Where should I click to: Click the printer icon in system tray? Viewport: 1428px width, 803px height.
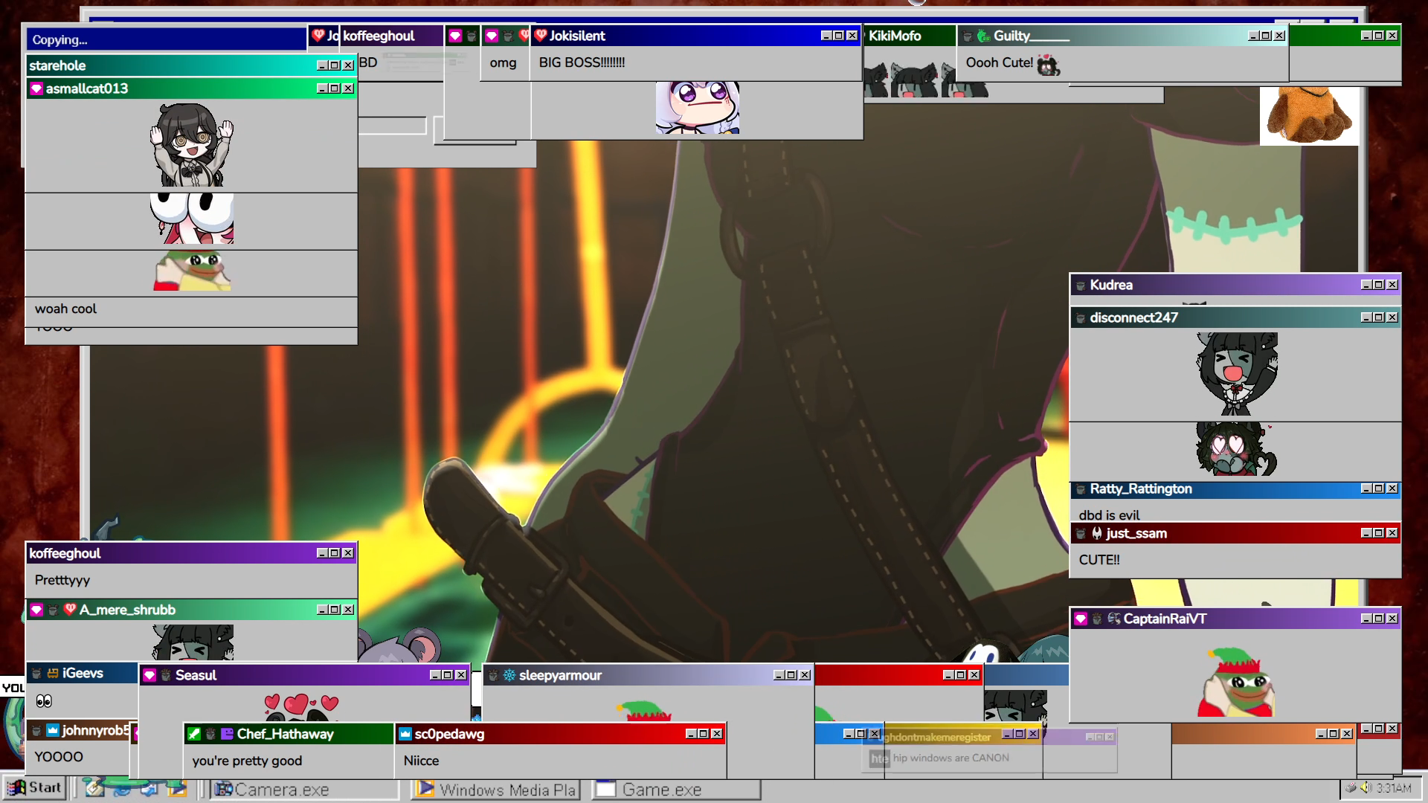(x=1351, y=788)
